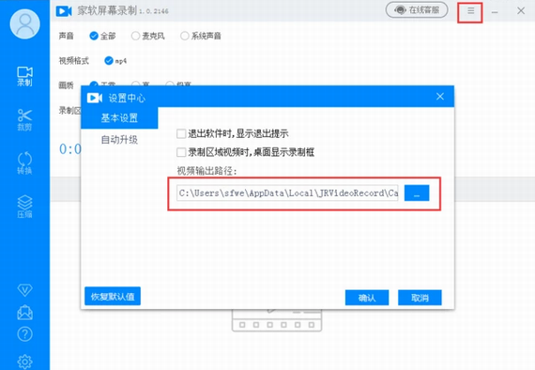Click the user avatar icon in sidebar
Viewport: 535px width, 370px height.
[x=25, y=23]
